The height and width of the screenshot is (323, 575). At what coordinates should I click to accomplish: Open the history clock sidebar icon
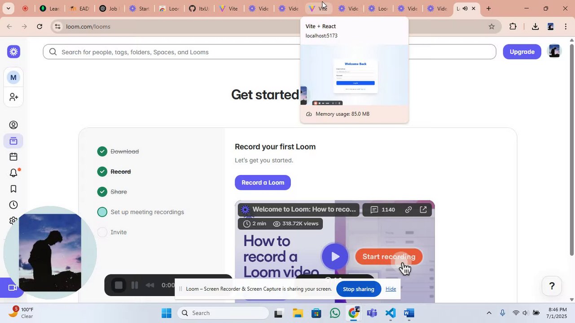pyautogui.click(x=13, y=205)
